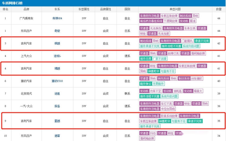This screenshot has width=226, height=141.
Task: Click the 下摆臂故障 issue tag
Action: 171,21
